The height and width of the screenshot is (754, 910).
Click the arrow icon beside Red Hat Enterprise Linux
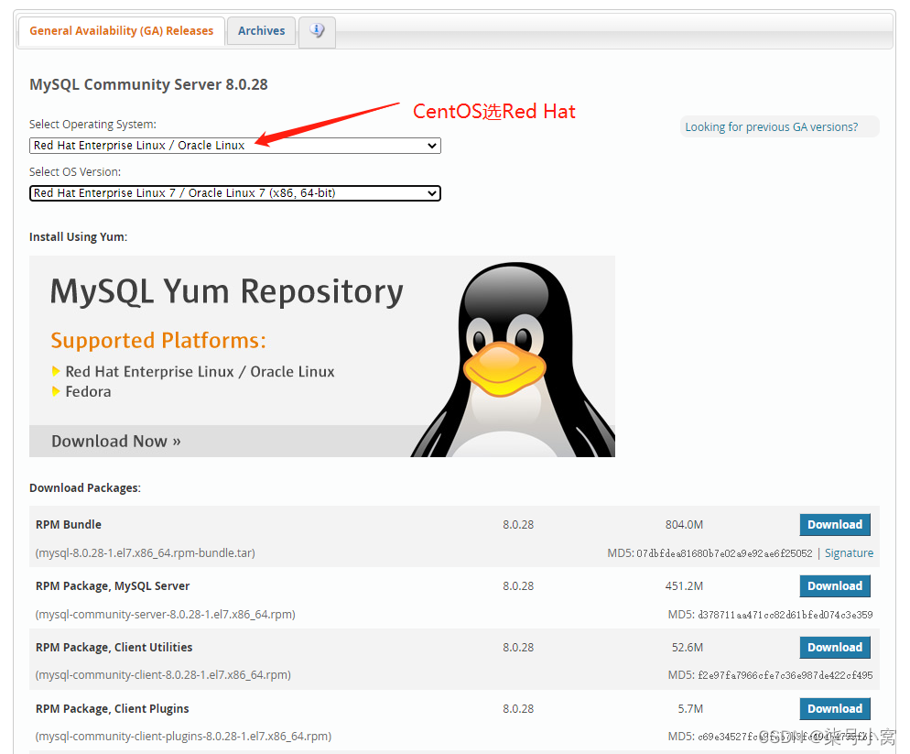[57, 371]
